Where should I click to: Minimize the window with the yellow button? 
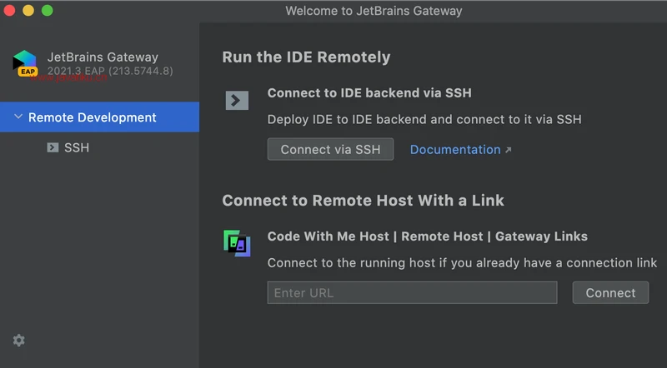coord(28,10)
